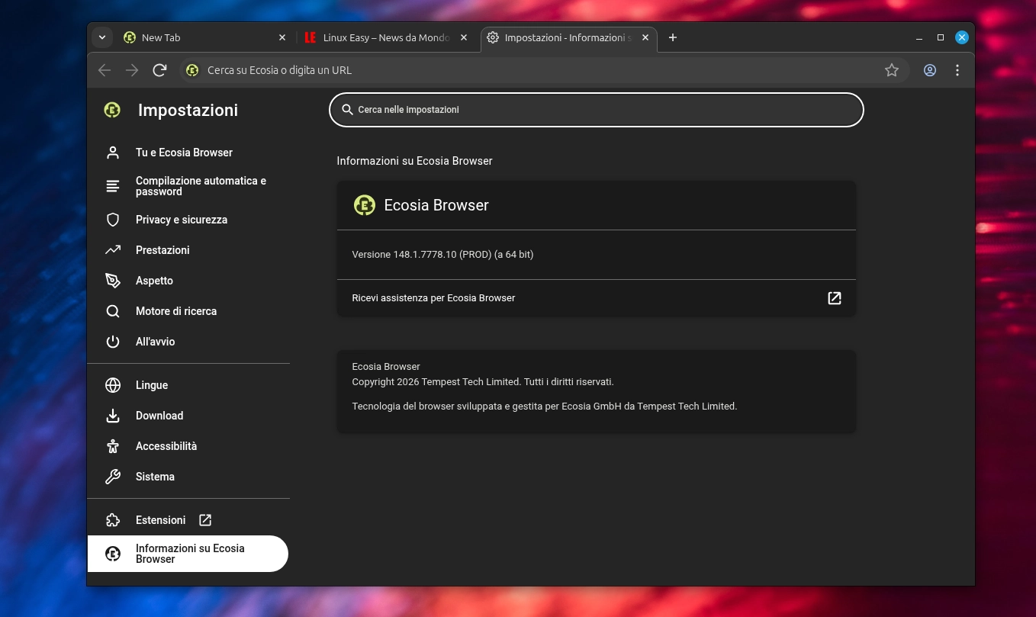
Task: Click the Ecosia Browser logo in card
Action: point(365,205)
